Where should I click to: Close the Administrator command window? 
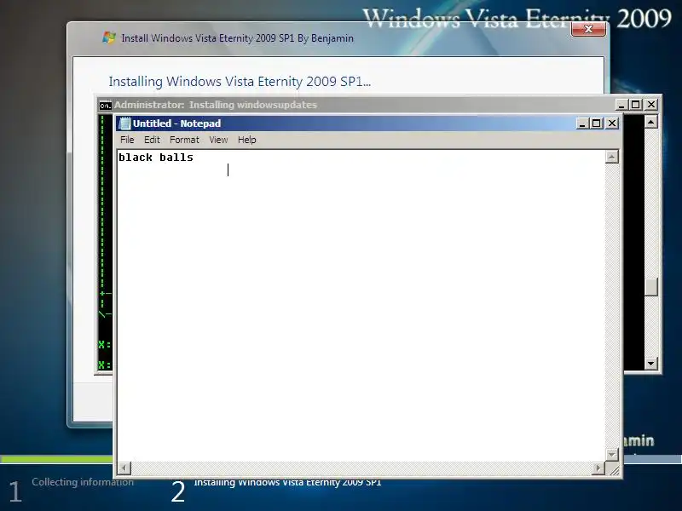click(x=651, y=105)
